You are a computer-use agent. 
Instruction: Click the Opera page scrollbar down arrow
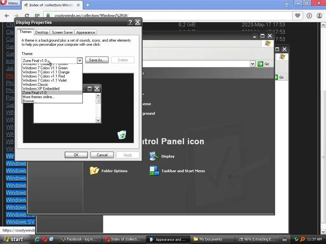tap(323, 232)
